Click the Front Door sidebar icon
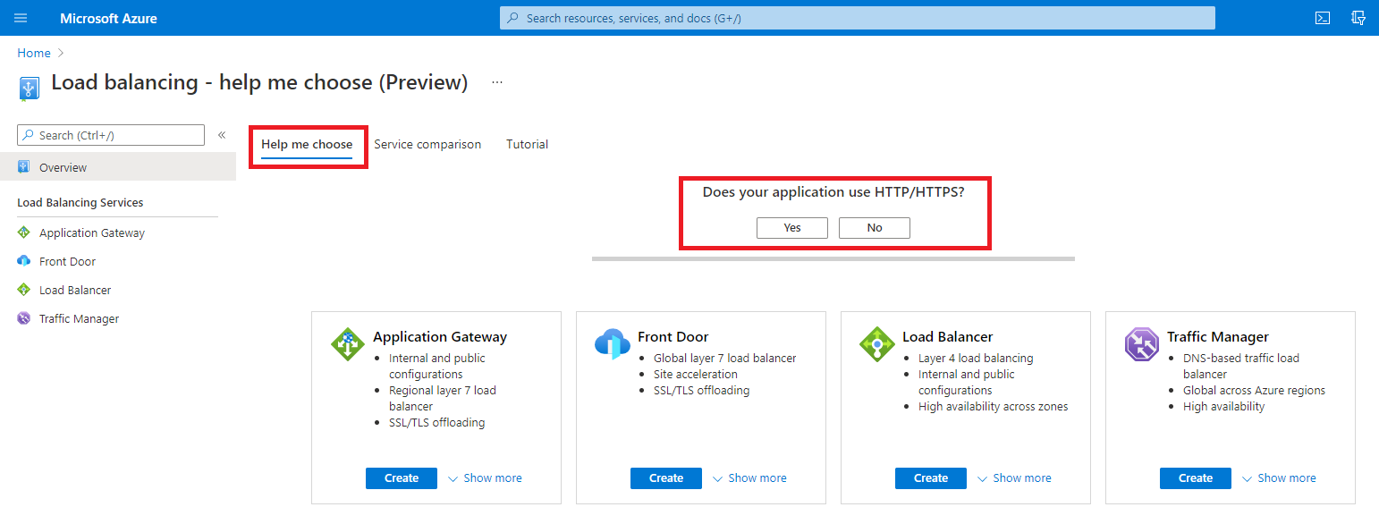Viewport: 1379px width, 524px height. (24, 261)
